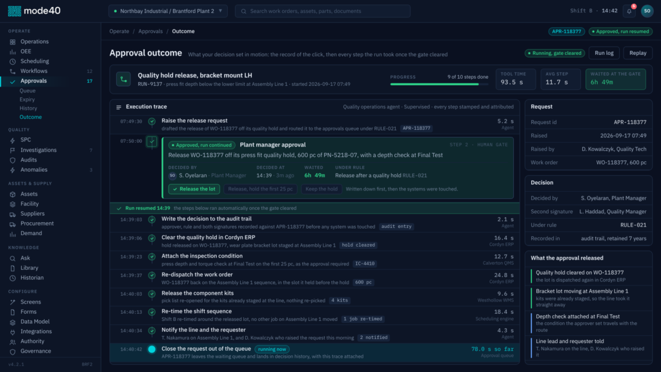Click the workflow icon beside Quality hold release

pyautogui.click(x=123, y=79)
